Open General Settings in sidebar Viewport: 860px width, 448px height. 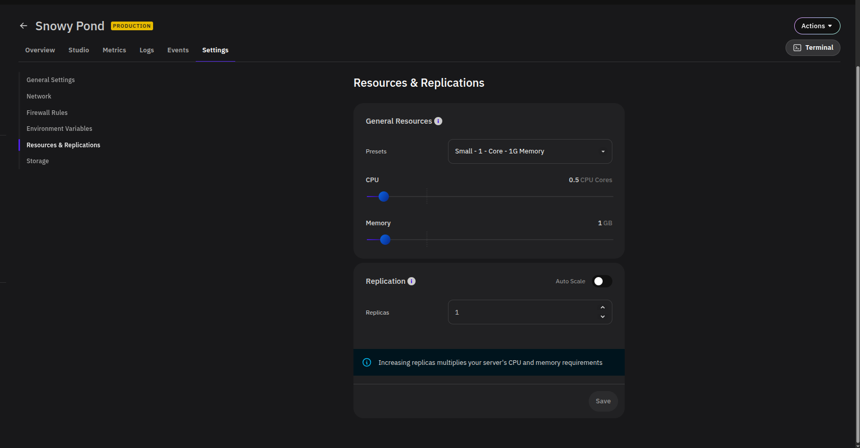pos(51,80)
